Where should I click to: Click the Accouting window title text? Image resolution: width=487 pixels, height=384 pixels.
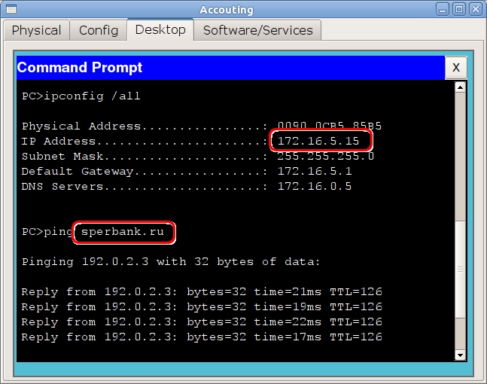[226, 9]
